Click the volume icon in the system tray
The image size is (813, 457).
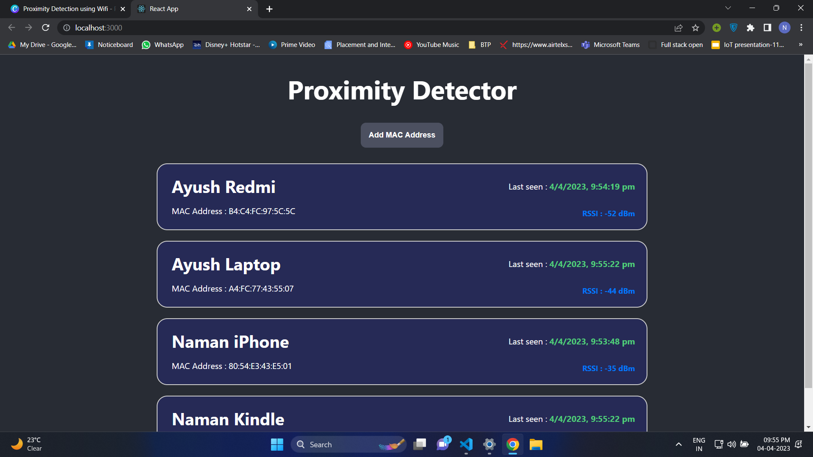(x=732, y=444)
